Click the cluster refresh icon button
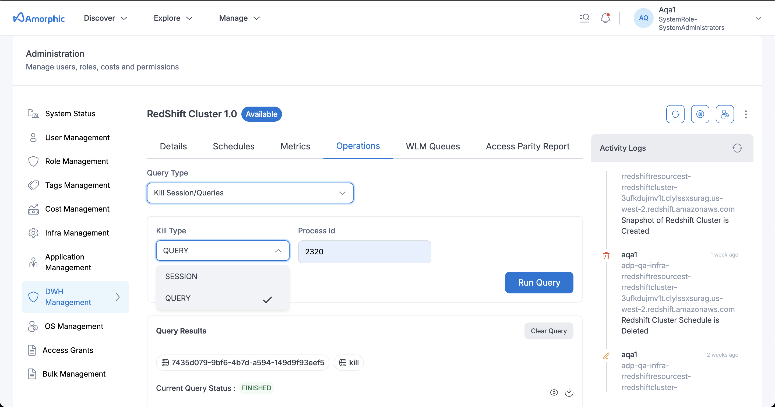775x407 pixels. [x=675, y=114]
